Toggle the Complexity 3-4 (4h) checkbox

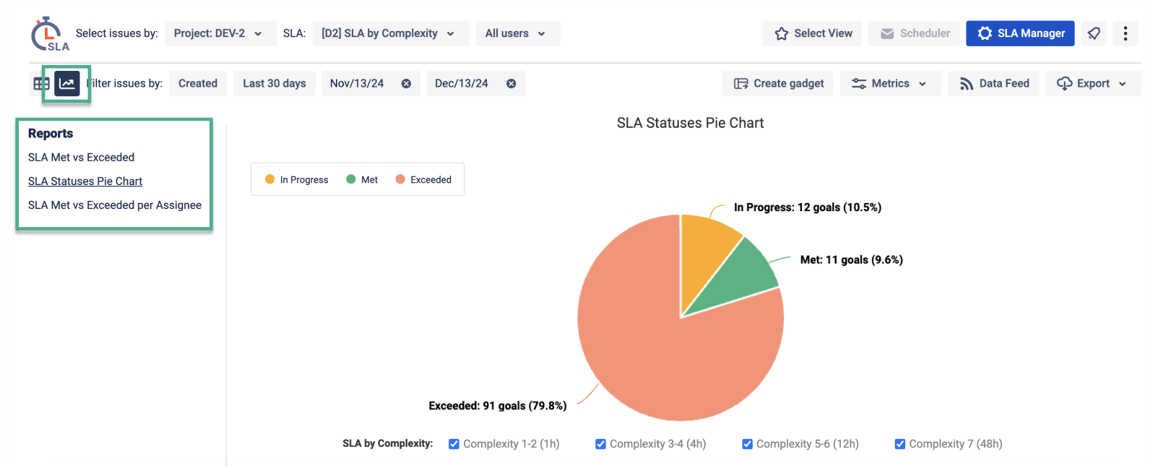pos(600,444)
